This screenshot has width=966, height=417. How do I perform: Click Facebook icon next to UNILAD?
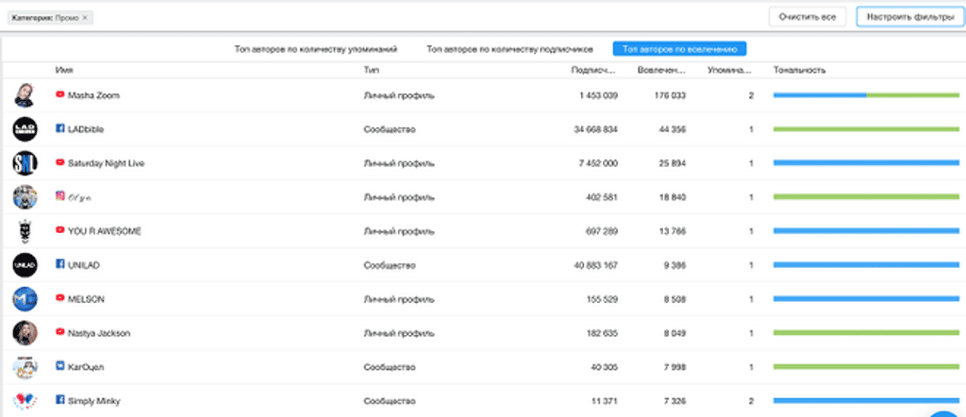(59, 263)
